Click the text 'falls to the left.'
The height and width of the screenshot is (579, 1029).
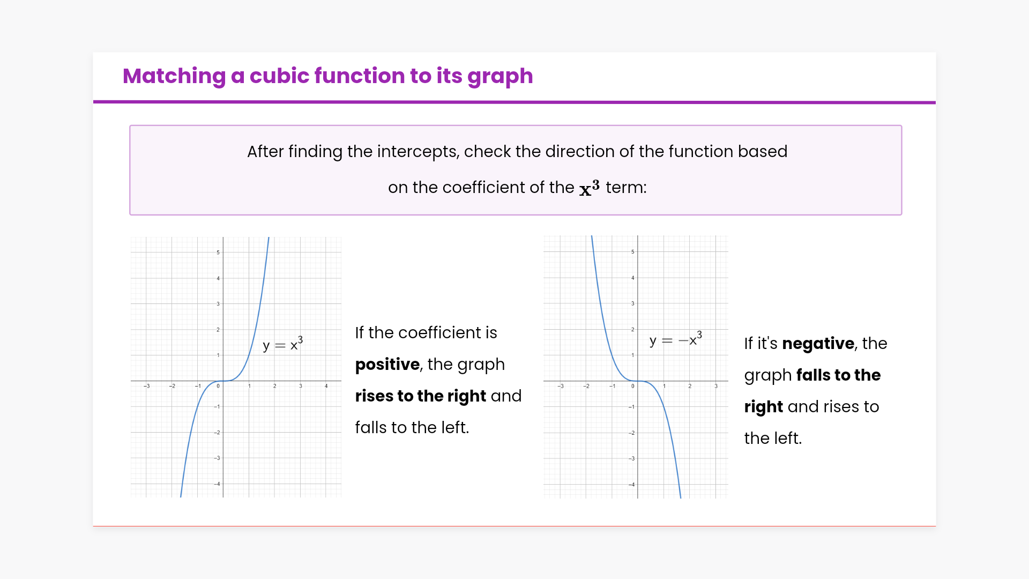click(412, 428)
